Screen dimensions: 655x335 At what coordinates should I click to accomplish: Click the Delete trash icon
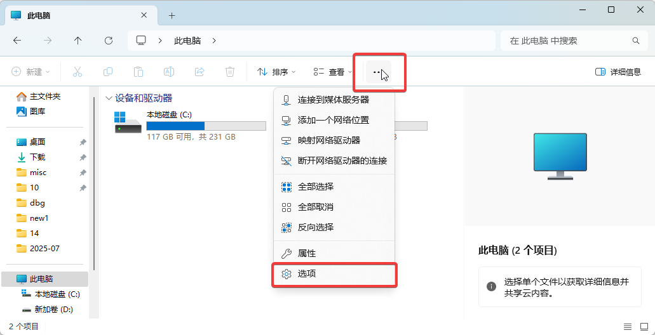click(x=230, y=72)
